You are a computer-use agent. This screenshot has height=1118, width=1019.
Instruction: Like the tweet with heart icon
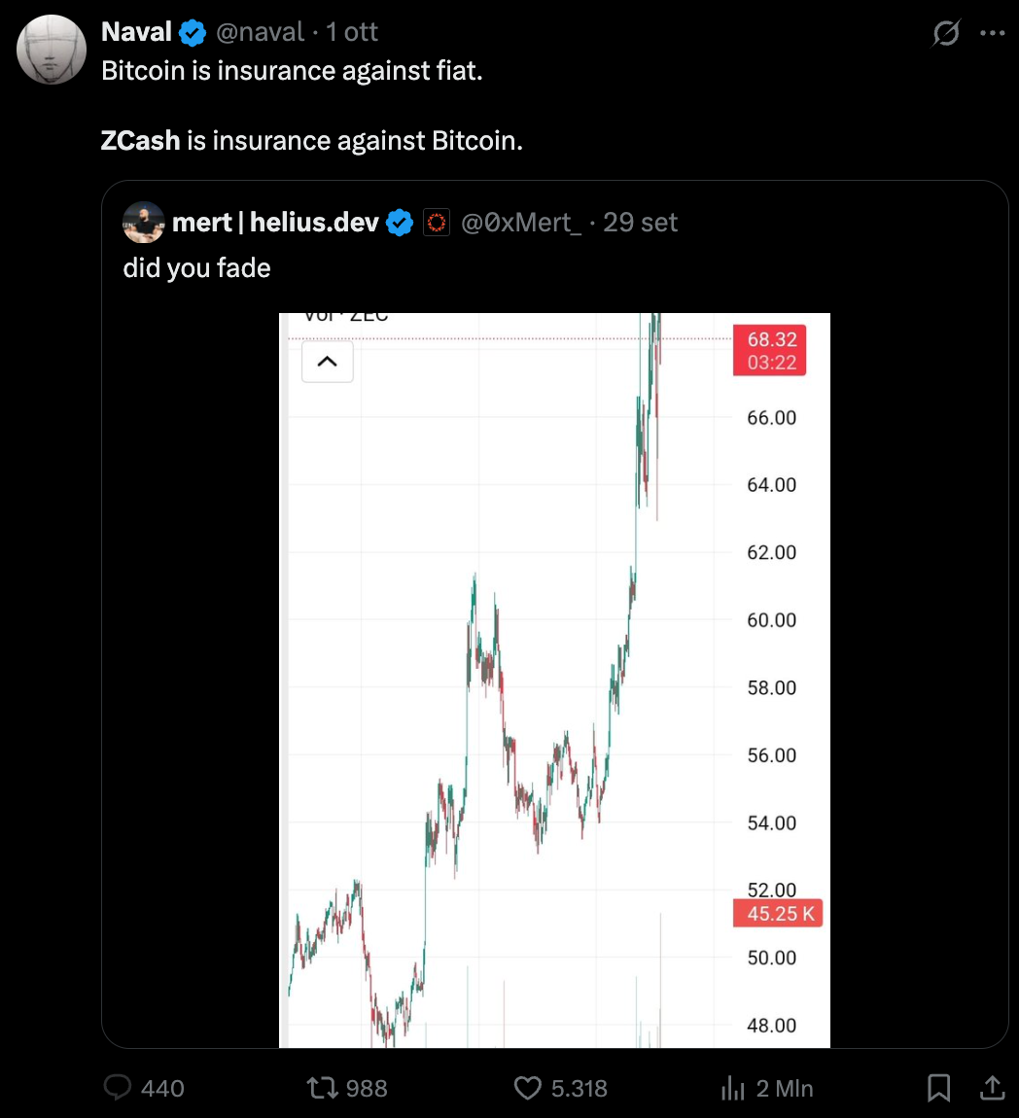(527, 1088)
